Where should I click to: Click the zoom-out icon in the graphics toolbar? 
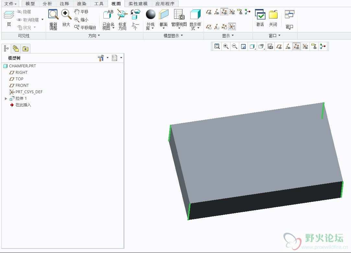235,47
